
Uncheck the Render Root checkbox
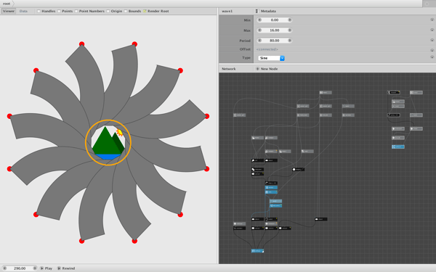point(145,11)
